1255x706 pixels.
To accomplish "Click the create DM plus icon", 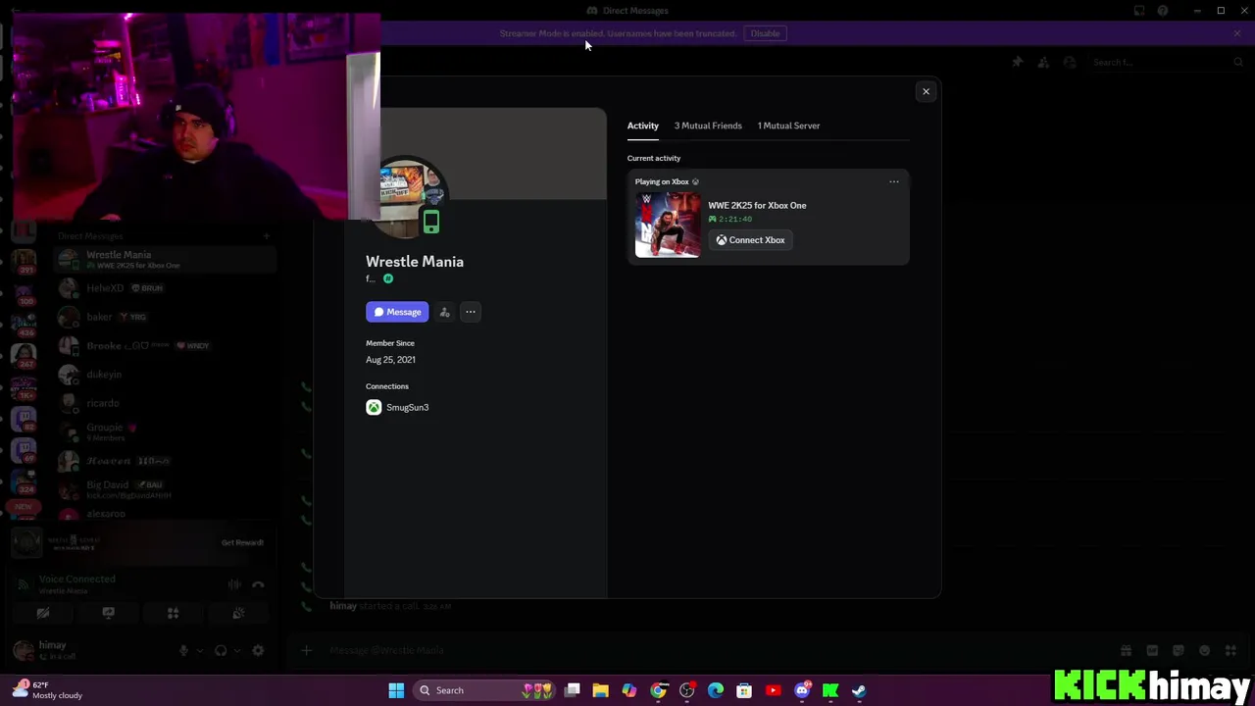I will (266, 236).
